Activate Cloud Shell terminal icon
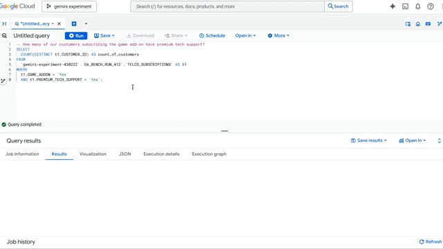 405,6
